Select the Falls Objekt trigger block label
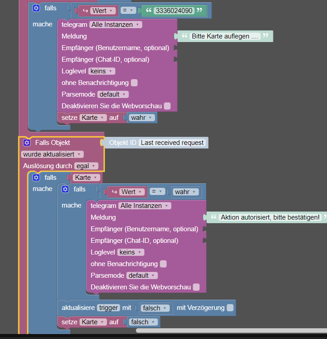Screen dimensions: 327x339 click(x=52, y=143)
